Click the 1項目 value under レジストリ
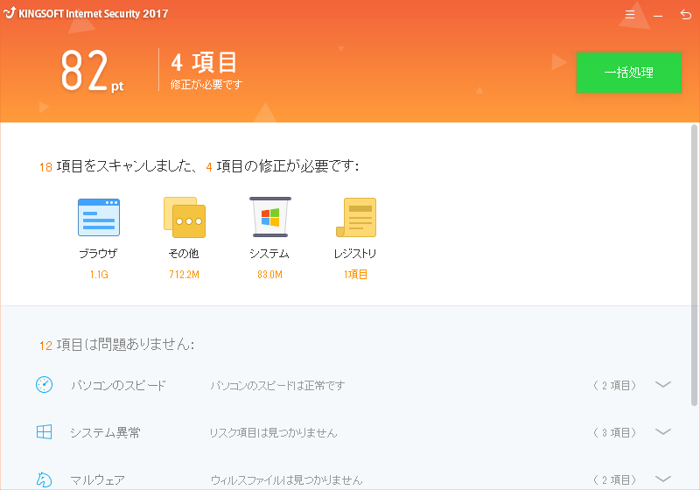The height and width of the screenshot is (490, 700). click(x=355, y=275)
